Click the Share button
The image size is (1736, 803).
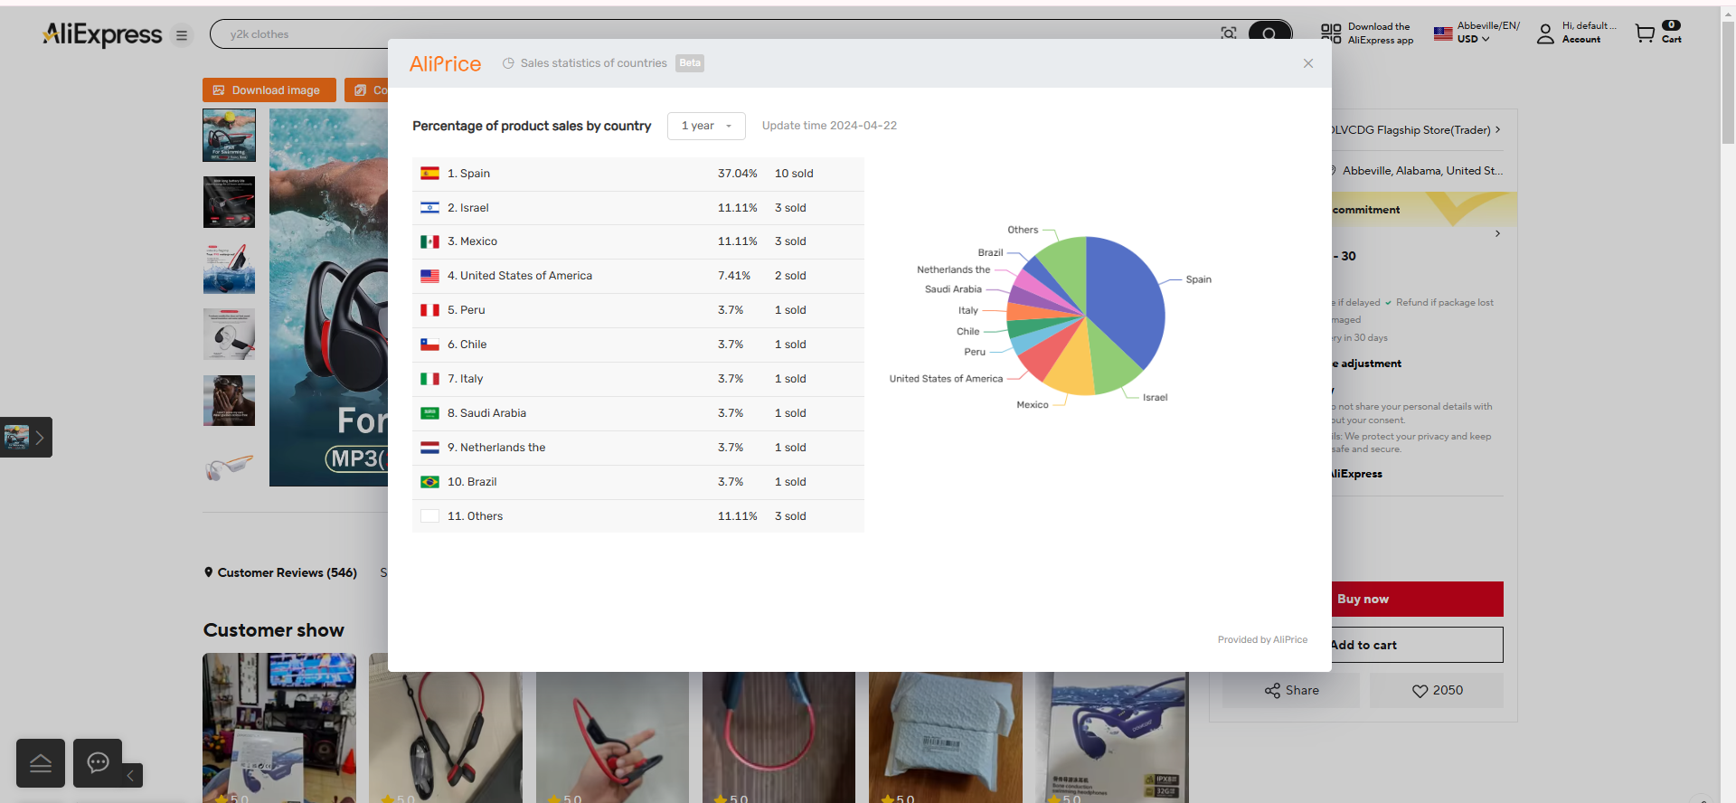pos(1291,690)
